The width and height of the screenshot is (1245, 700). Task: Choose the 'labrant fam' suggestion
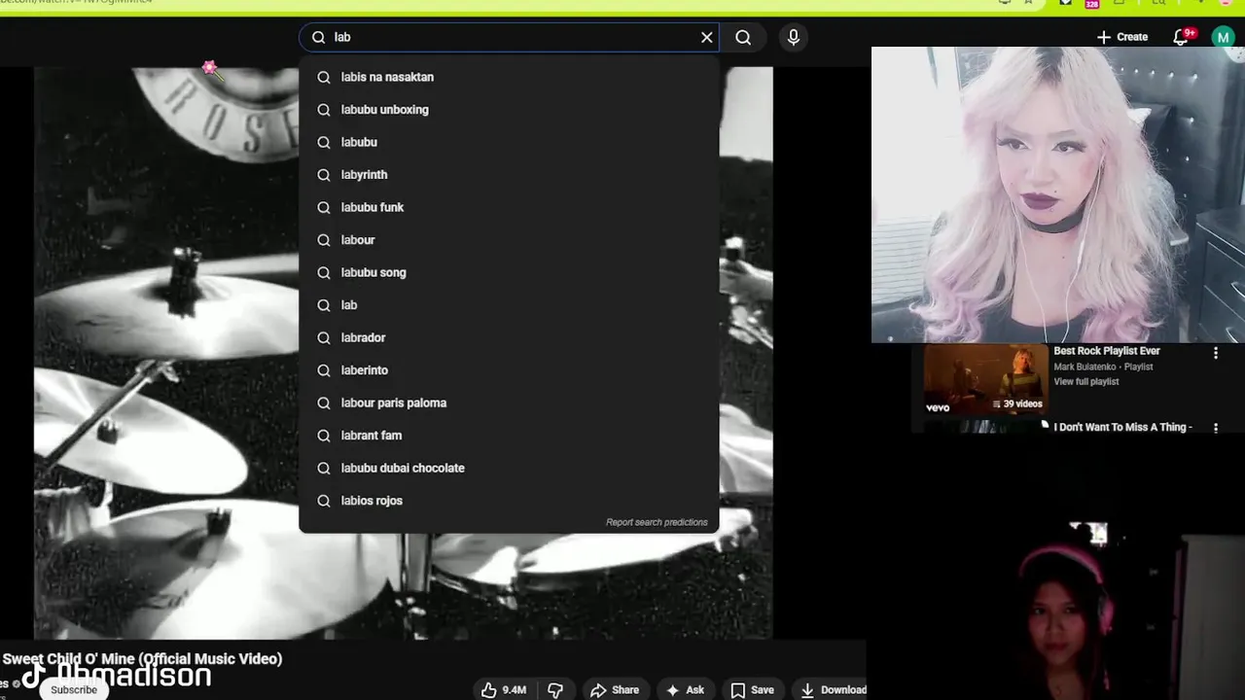(x=509, y=436)
